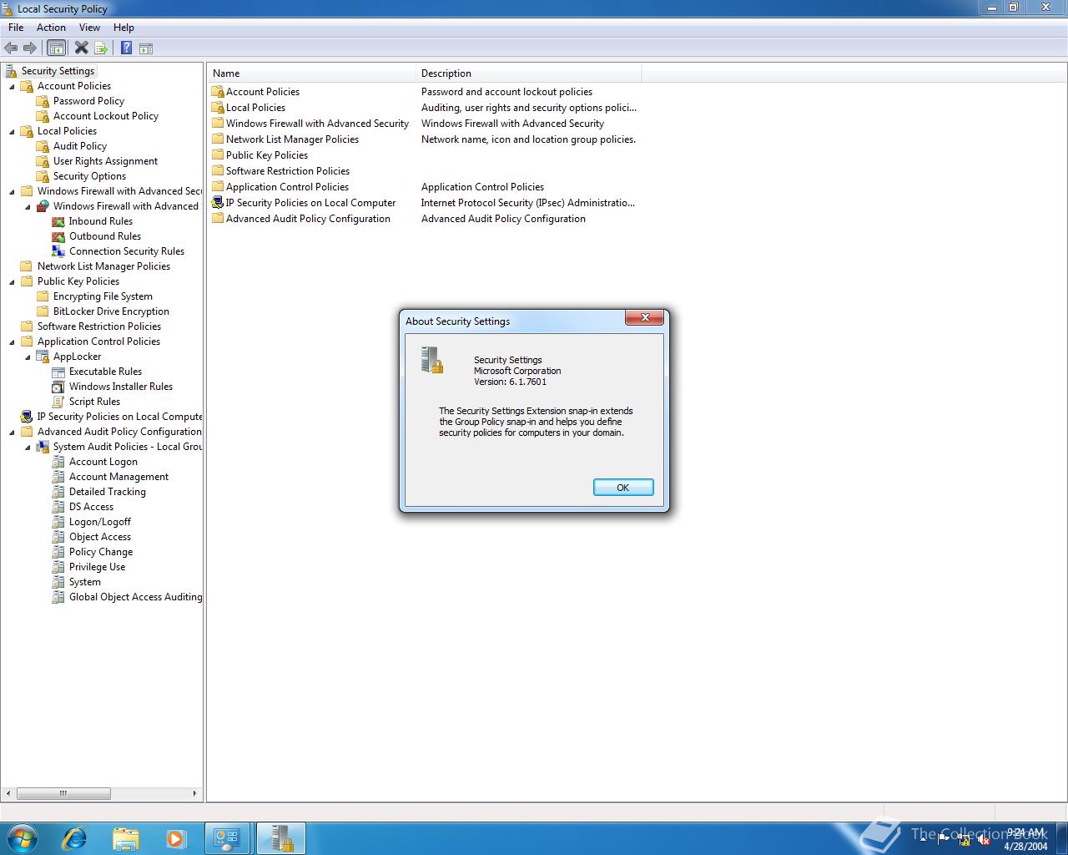Collapse nested Windows Firewall with Advanced node
The height and width of the screenshot is (855, 1068).
[28, 207]
